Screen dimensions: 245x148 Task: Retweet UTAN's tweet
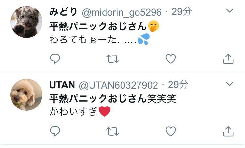[112, 131]
